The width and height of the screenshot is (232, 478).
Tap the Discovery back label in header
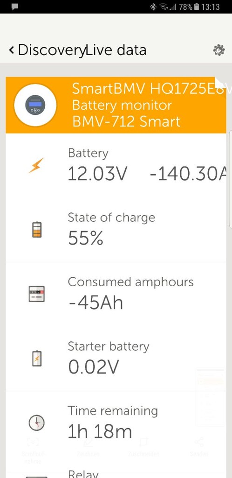(x=51, y=50)
